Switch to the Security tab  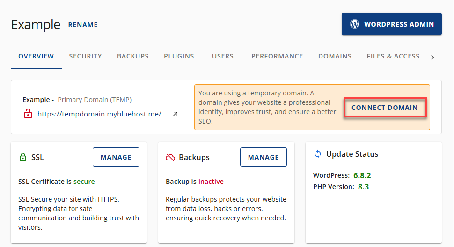85,56
